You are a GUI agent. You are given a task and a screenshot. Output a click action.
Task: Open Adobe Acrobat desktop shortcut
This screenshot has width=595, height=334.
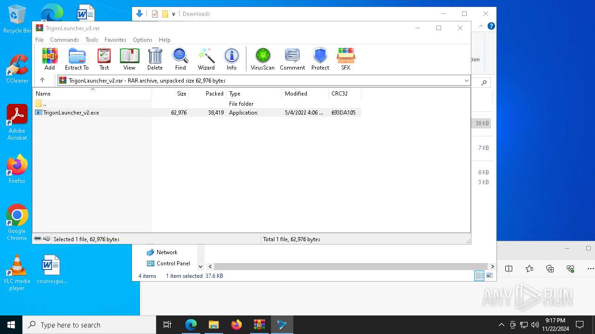[17, 122]
